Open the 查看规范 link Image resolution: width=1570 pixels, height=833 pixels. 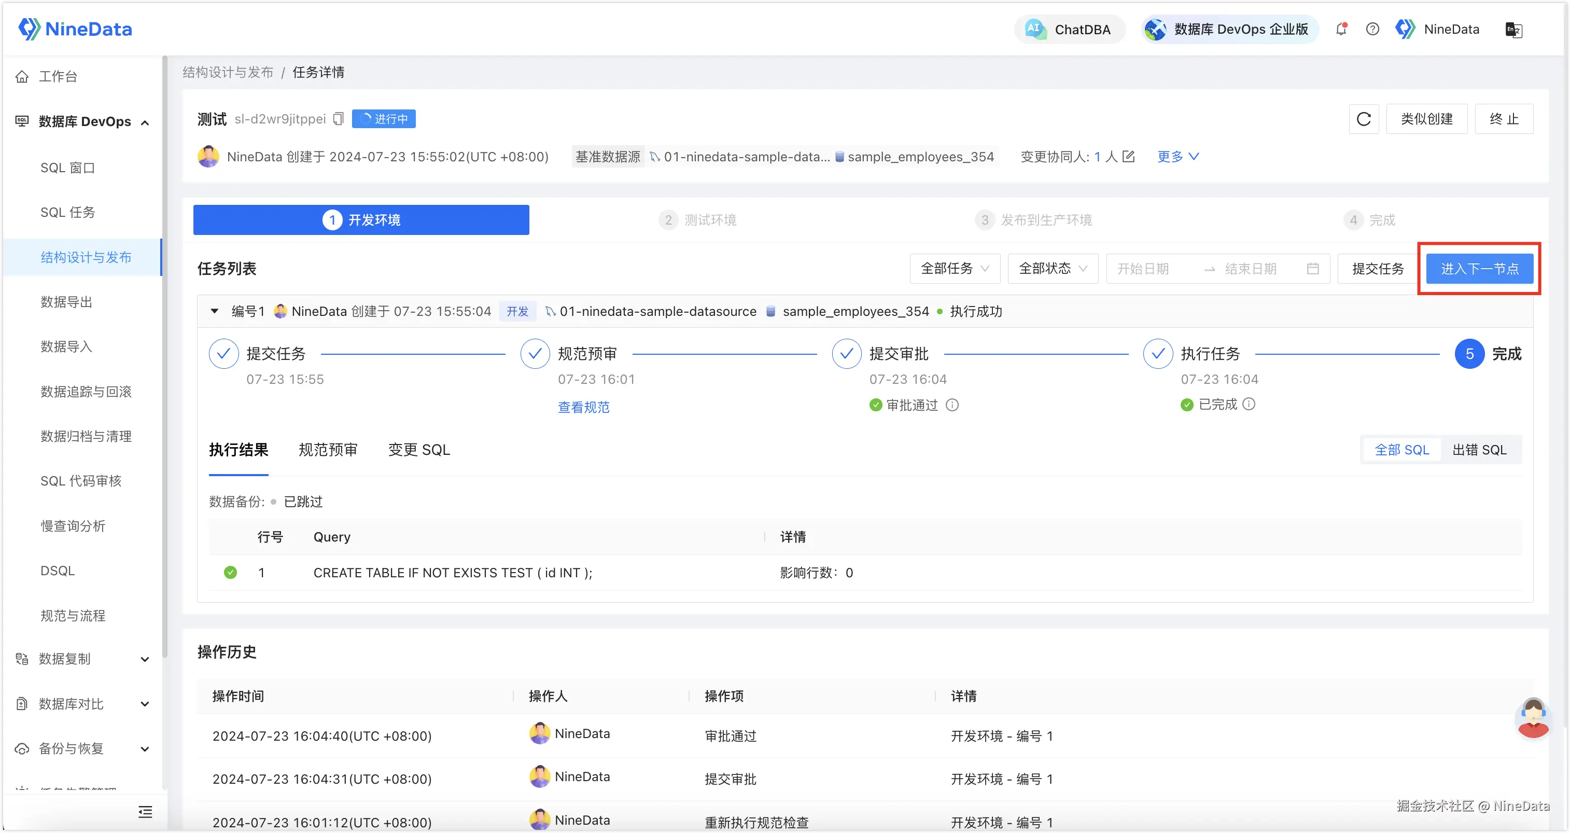[x=583, y=407]
